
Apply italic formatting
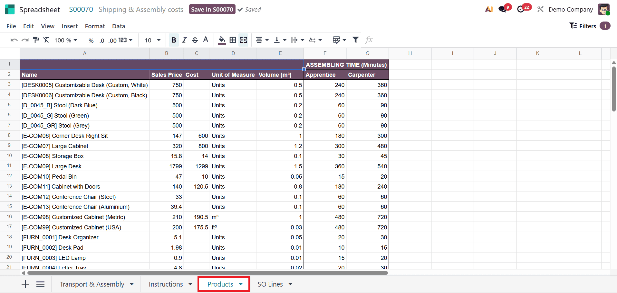point(184,40)
